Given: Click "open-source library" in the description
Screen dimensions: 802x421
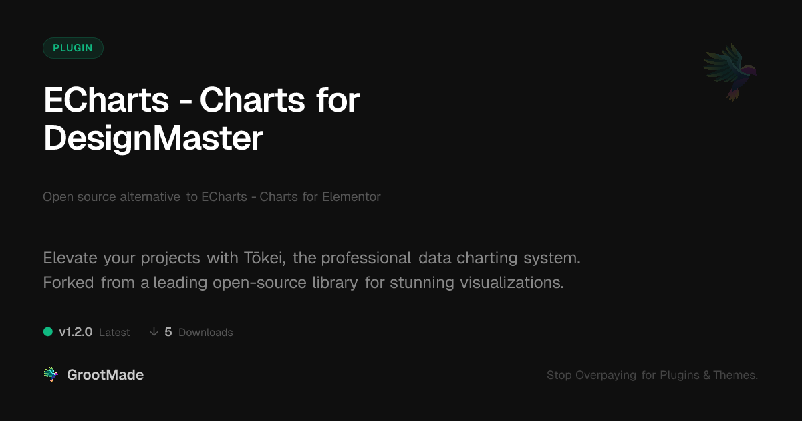Looking at the screenshot, I should coord(285,283).
